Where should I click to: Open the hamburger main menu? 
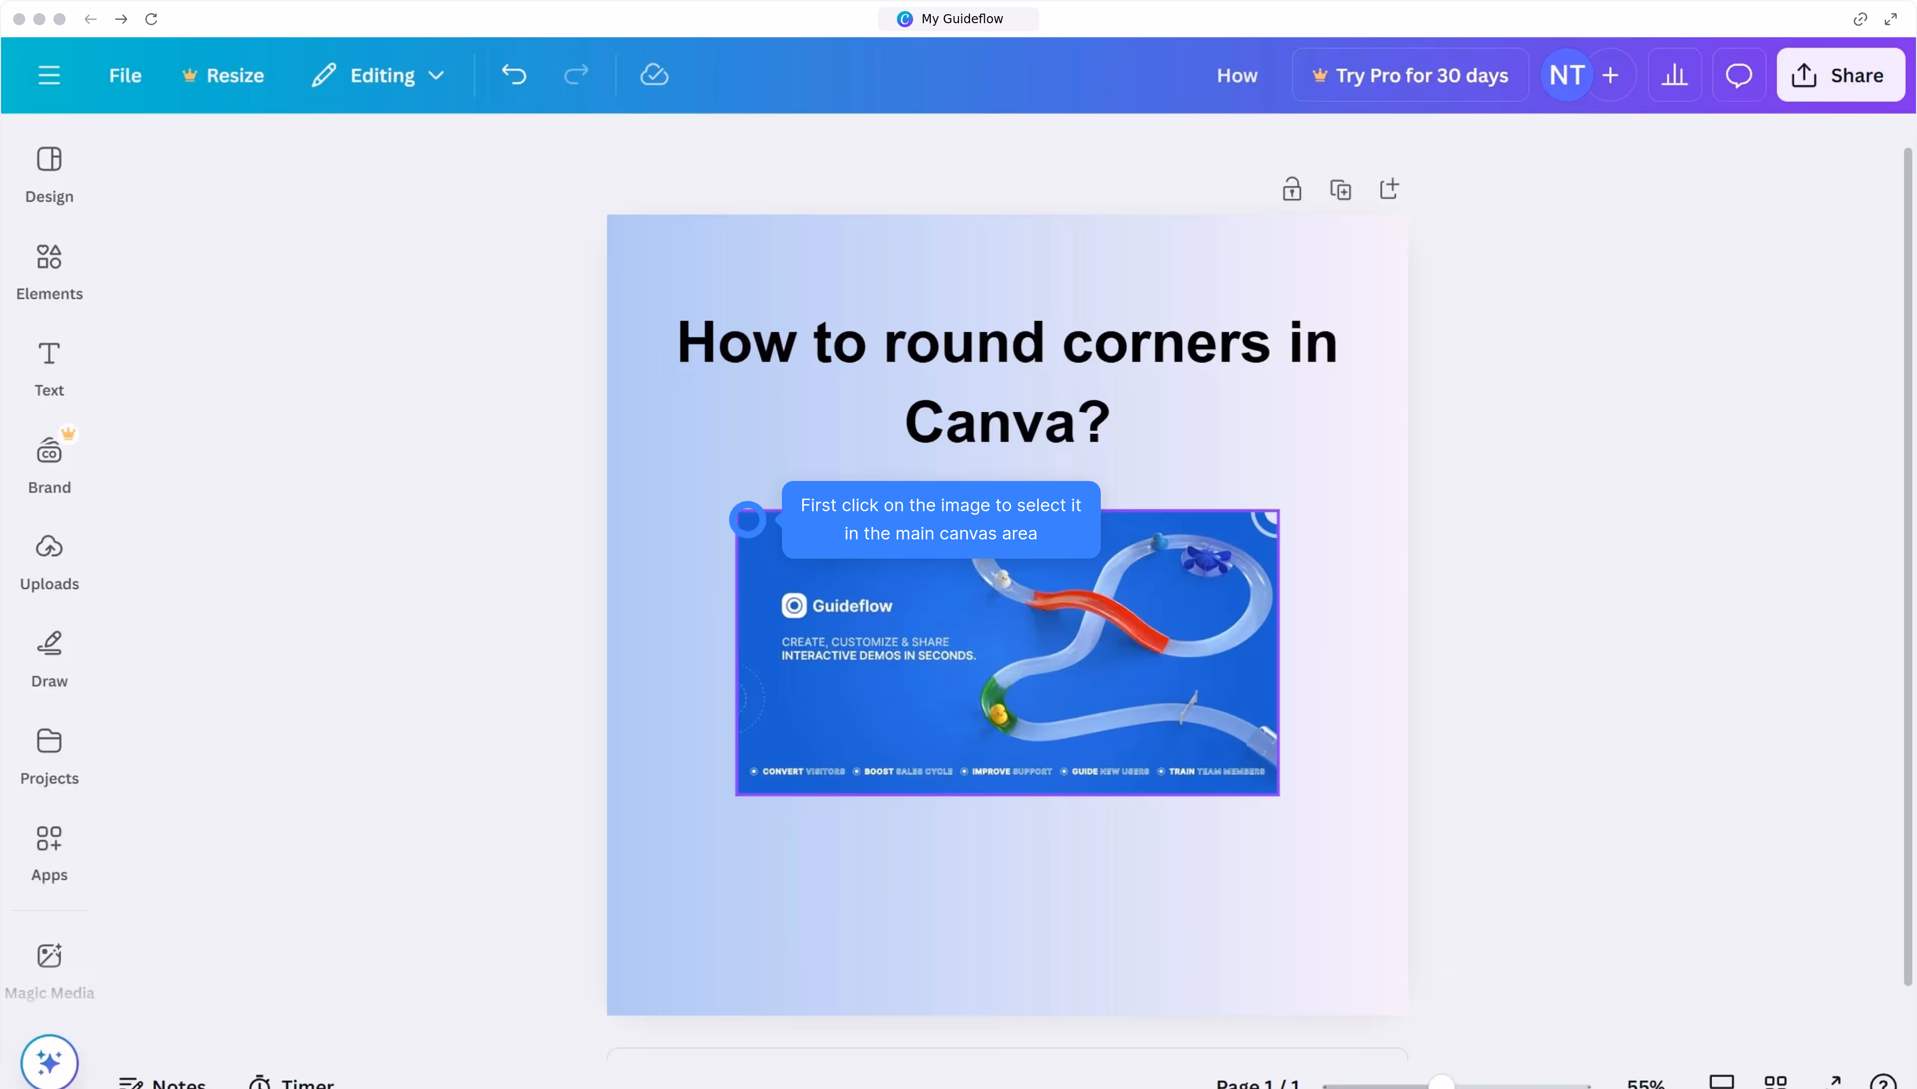49,75
